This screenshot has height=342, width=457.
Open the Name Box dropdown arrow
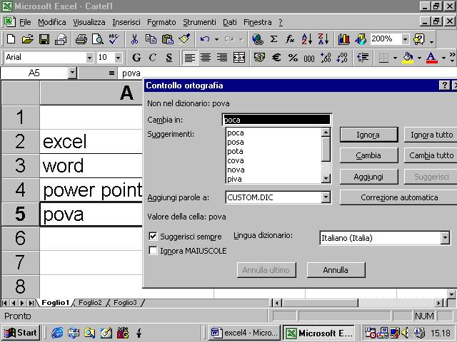click(x=72, y=73)
